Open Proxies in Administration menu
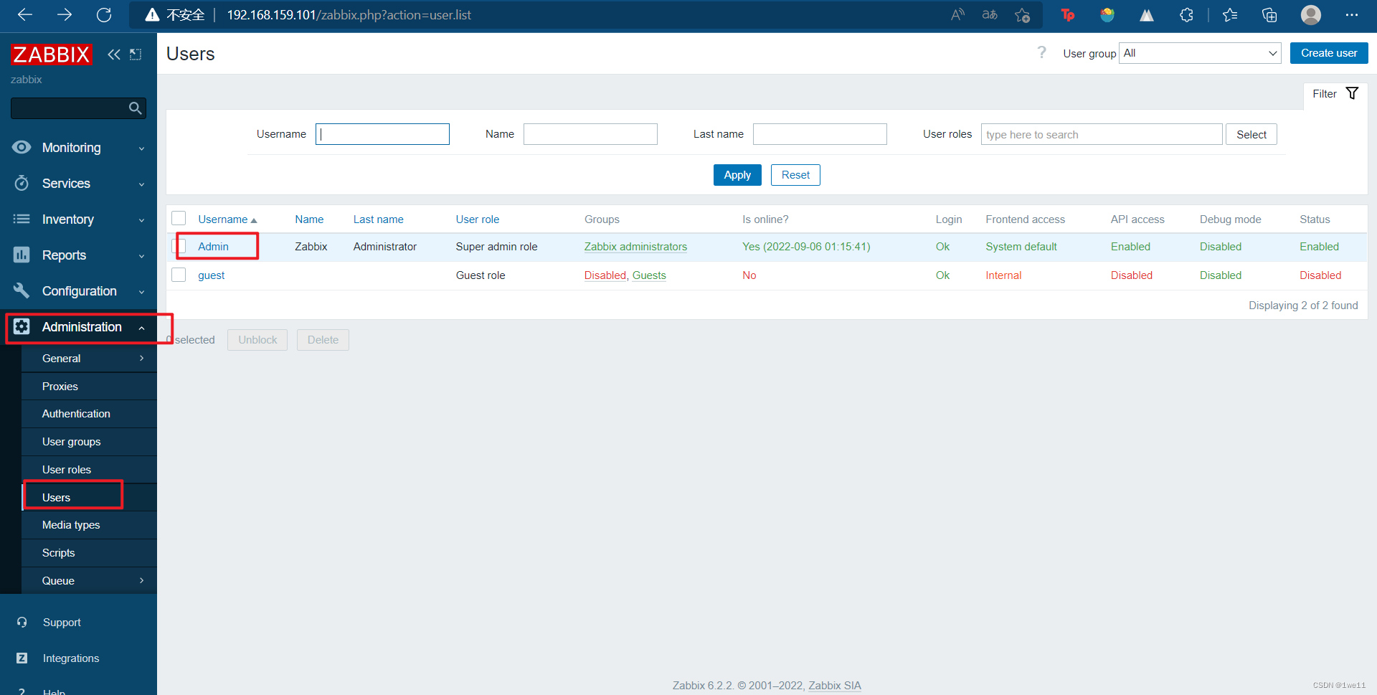Image resolution: width=1377 pixels, height=695 pixels. pos(89,386)
